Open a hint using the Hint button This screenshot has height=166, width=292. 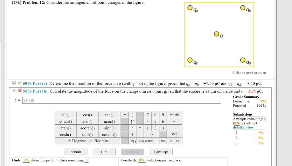point(104,152)
